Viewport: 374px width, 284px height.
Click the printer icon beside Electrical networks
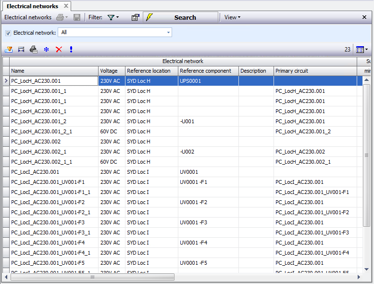click(x=60, y=17)
